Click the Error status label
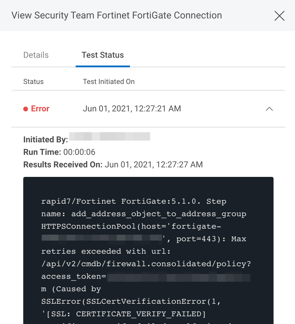Viewport: 295px width, 324px height. [40, 109]
